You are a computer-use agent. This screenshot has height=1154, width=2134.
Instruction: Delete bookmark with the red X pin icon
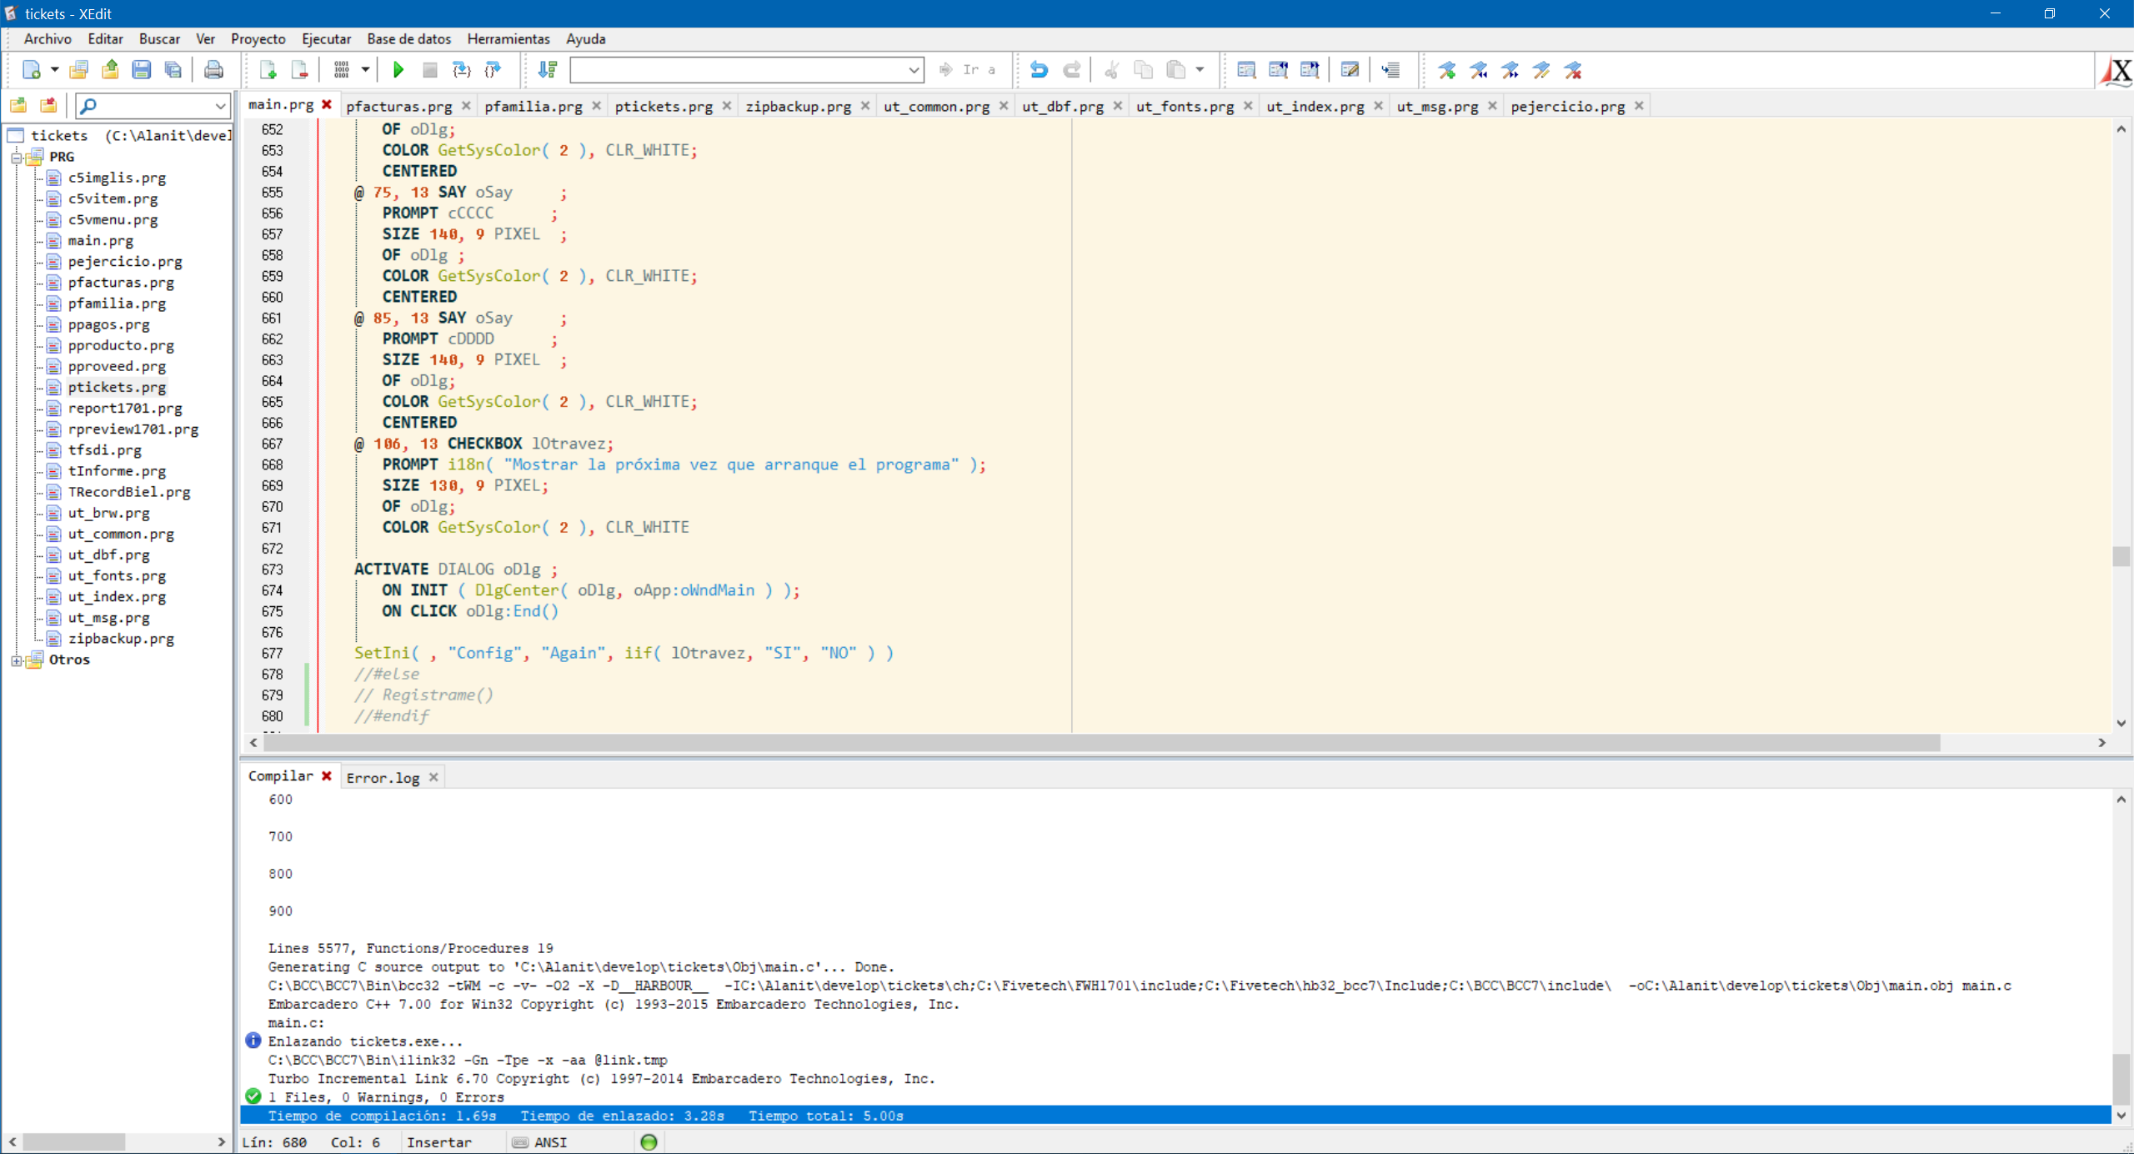click(1573, 70)
